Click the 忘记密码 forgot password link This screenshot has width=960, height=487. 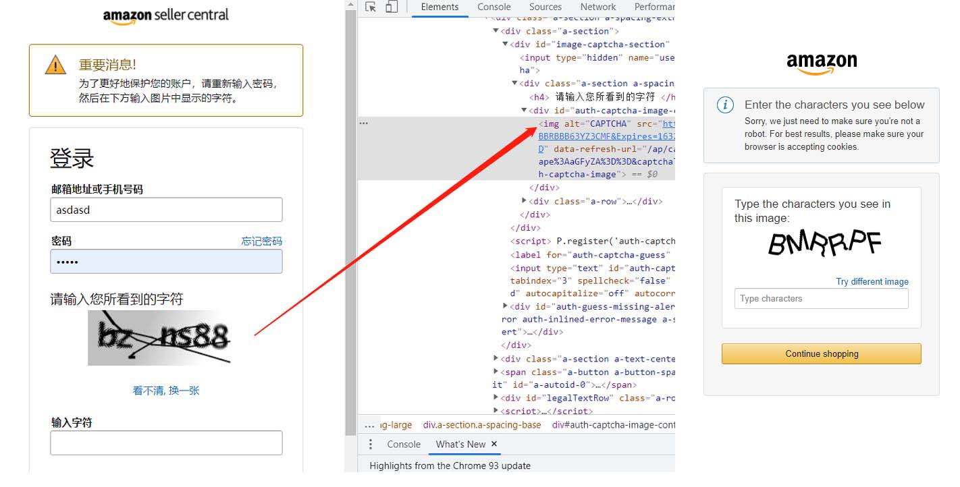(x=262, y=241)
